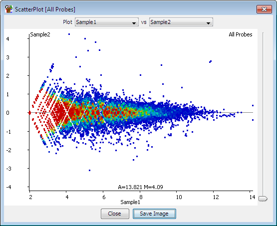Click the ScatterPlot [All Probes] window title
This screenshot has height=226, width=277.
[45, 9]
